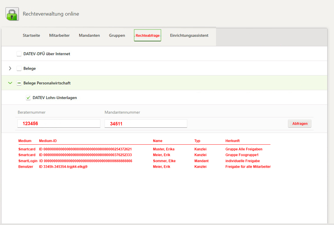Focus the Mandantennummer input field

[x=146, y=124]
